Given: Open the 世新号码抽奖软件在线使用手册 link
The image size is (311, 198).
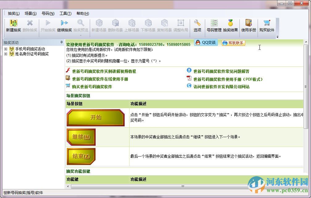Looking at the screenshot, I should [99, 79].
